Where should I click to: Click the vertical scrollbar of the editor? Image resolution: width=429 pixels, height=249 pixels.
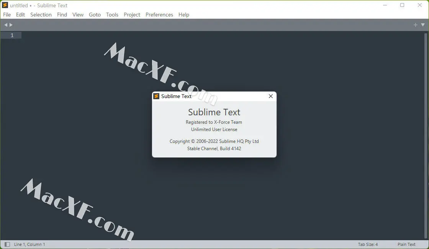point(426,136)
